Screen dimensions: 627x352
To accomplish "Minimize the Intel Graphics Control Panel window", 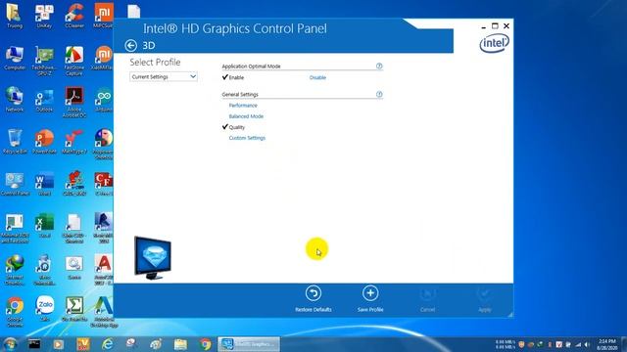I will point(483,26).
